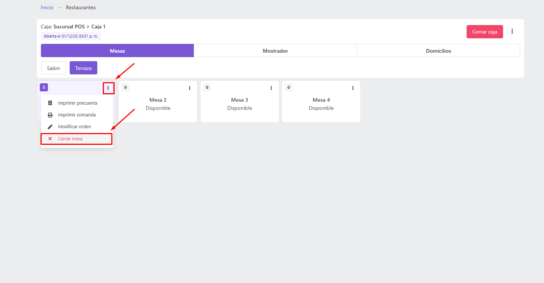Click the Abierta el 01/12/25 status label
Screen dimensions: 544x283
pos(71,36)
